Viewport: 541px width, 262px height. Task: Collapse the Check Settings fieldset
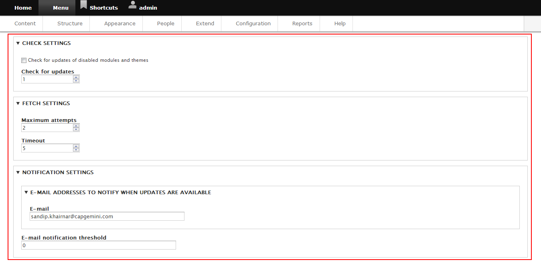tap(43, 43)
